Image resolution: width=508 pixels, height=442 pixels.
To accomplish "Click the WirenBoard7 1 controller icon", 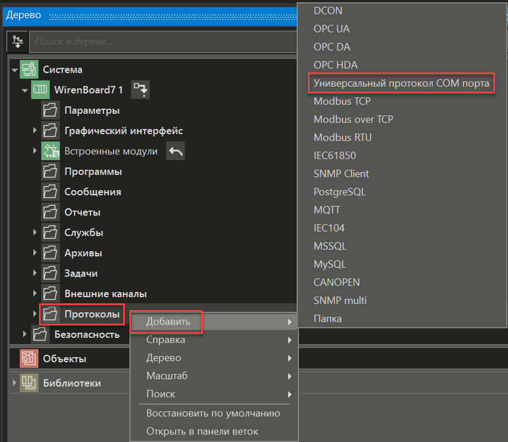I will point(40,89).
